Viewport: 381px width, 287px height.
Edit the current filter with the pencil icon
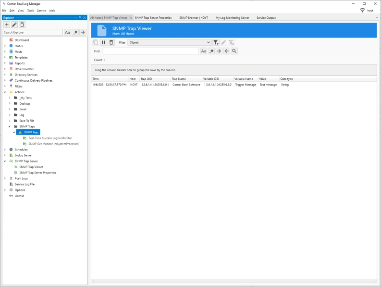[224, 43]
